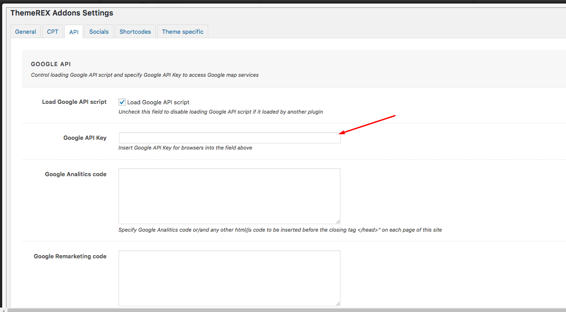Focus the Google Analitics code textarea
The width and height of the screenshot is (566, 312).
(230, 196)
